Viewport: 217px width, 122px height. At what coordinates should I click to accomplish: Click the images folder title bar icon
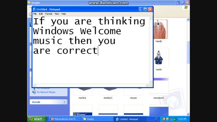(x=29, y=2)
